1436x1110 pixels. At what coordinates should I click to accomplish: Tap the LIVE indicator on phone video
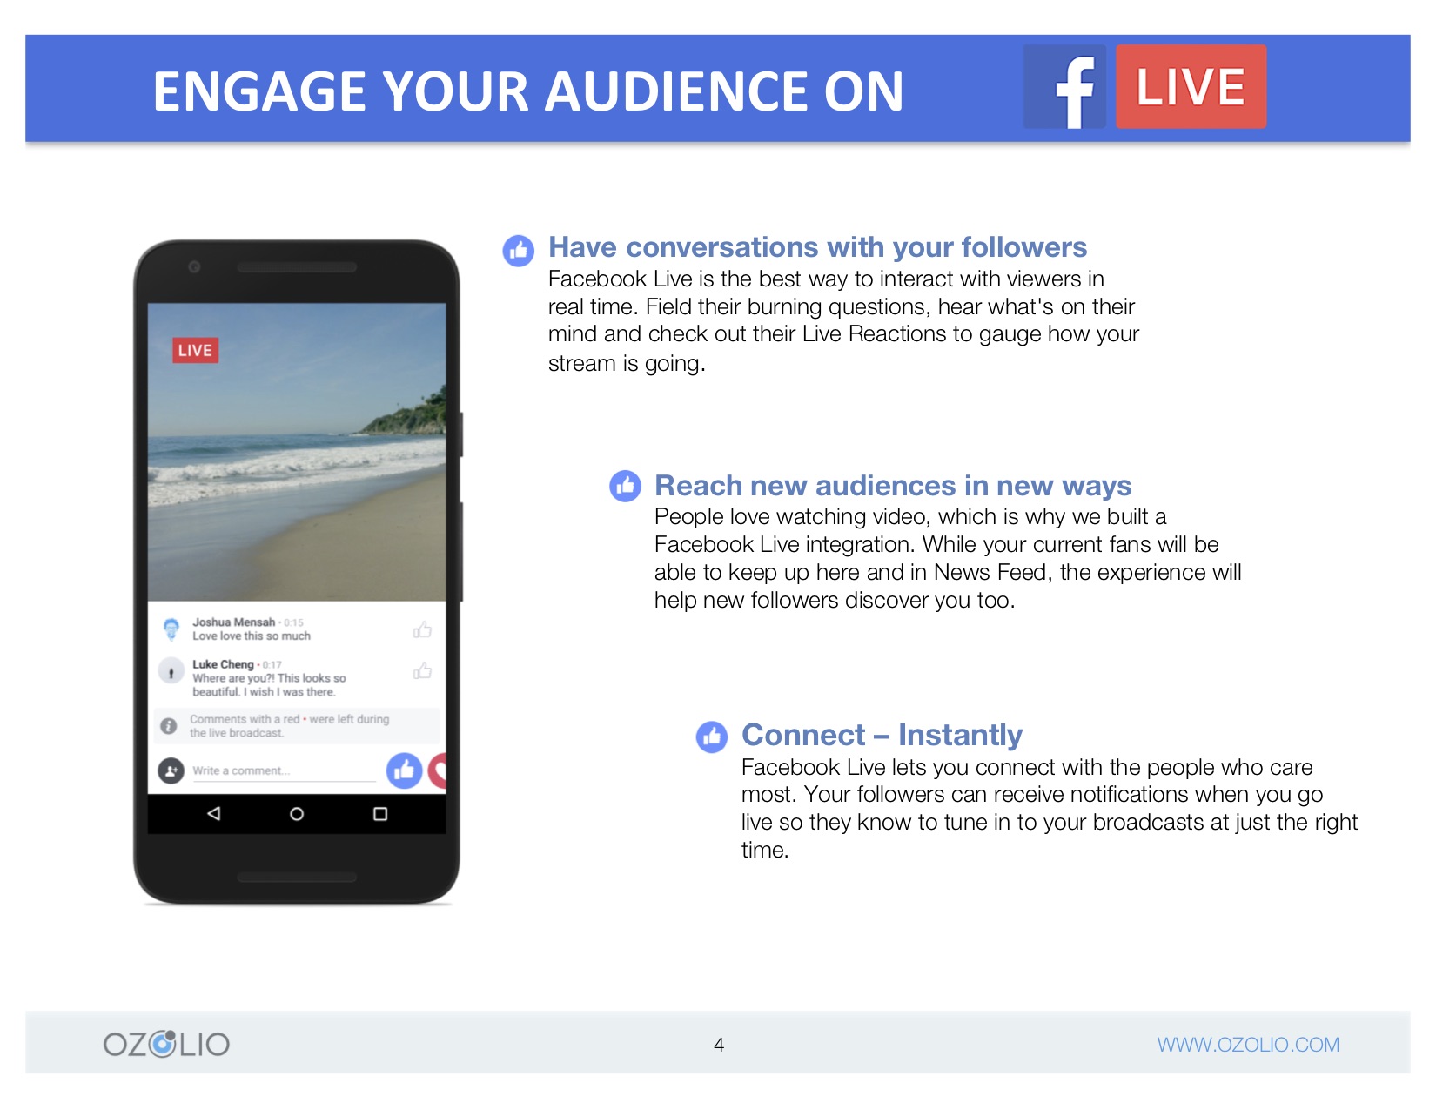coord(195,350)
